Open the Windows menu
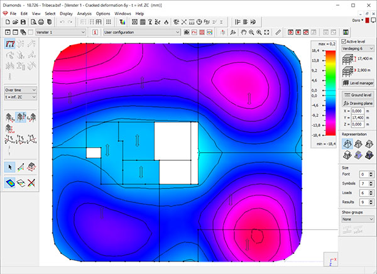377x274 pixels. coord(123,14)
